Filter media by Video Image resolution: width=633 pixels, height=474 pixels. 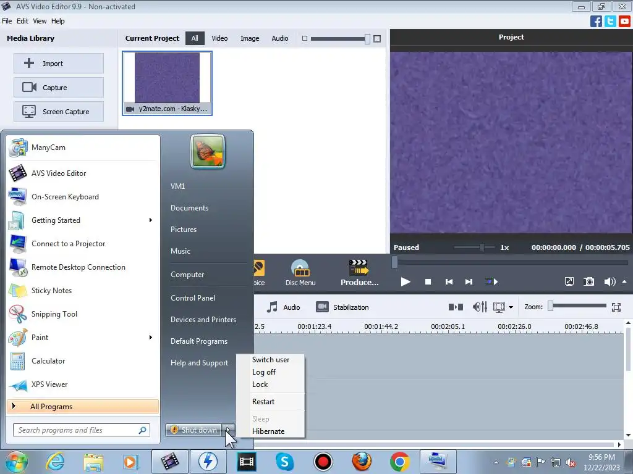(219, 38)
